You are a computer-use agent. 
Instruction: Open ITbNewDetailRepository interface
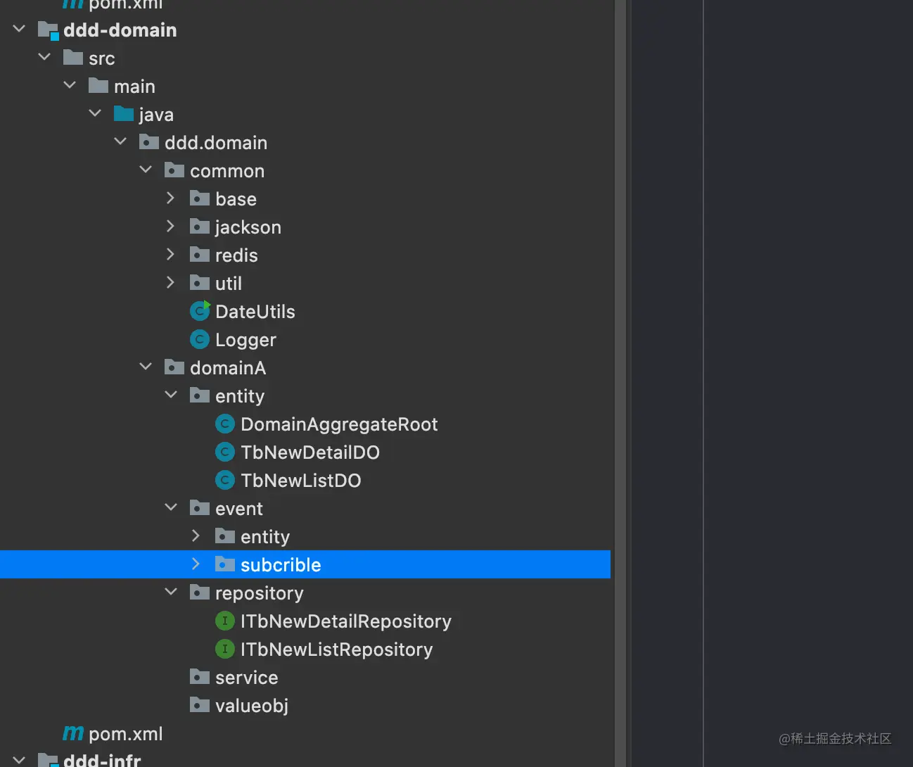pyautogui.click(x=346, y=621)
